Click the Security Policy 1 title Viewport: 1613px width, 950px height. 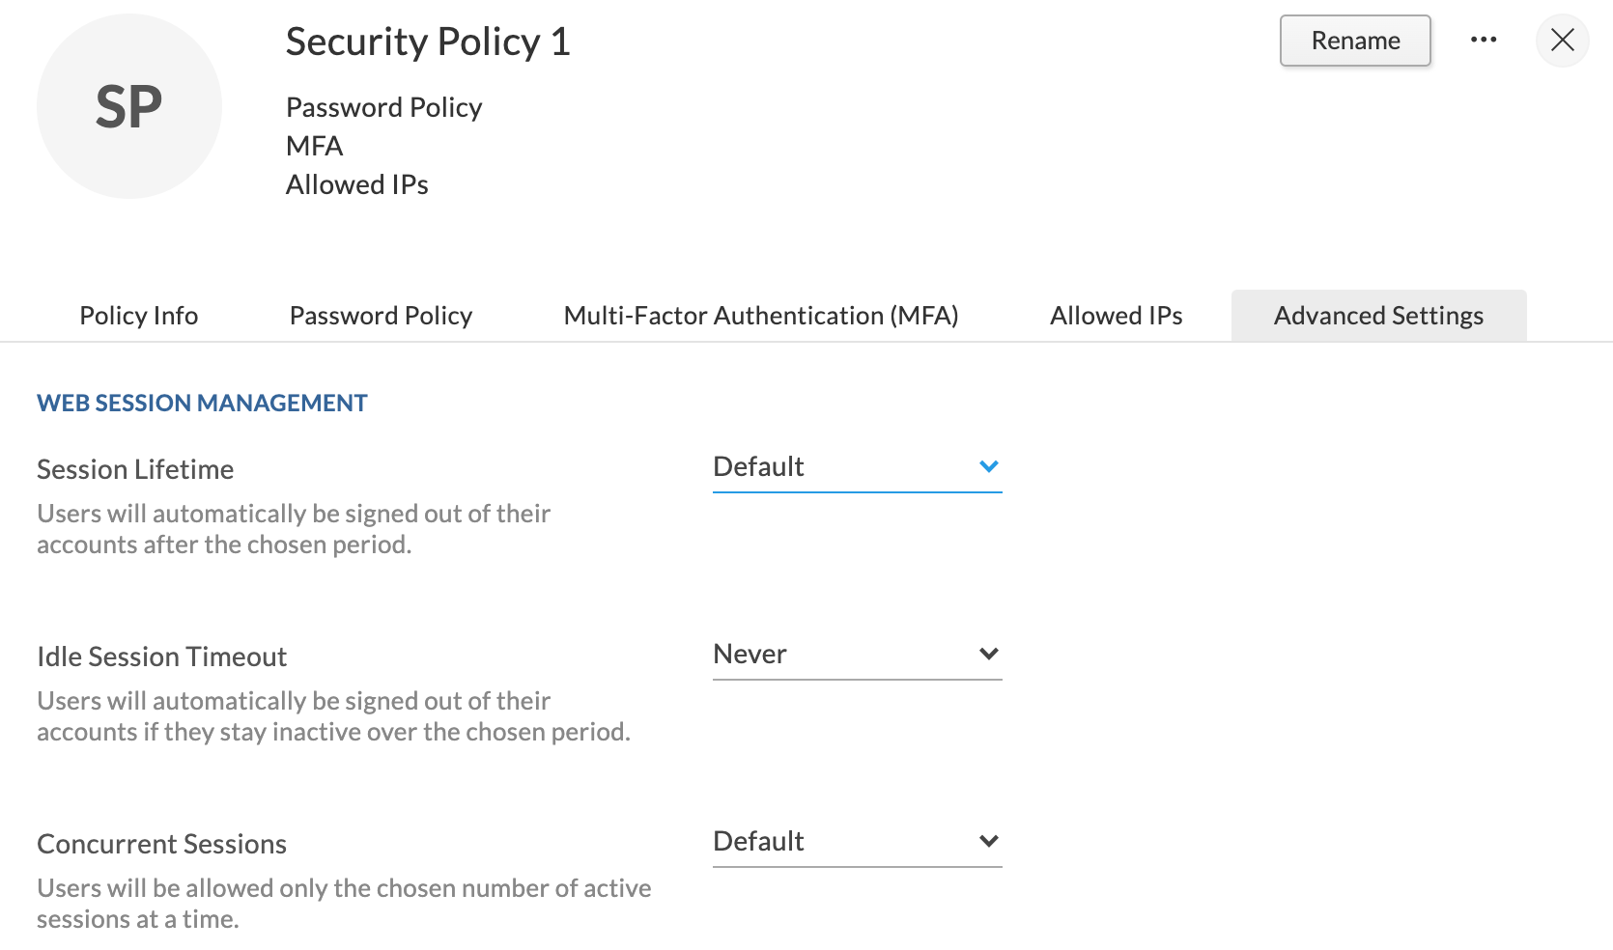428,42
